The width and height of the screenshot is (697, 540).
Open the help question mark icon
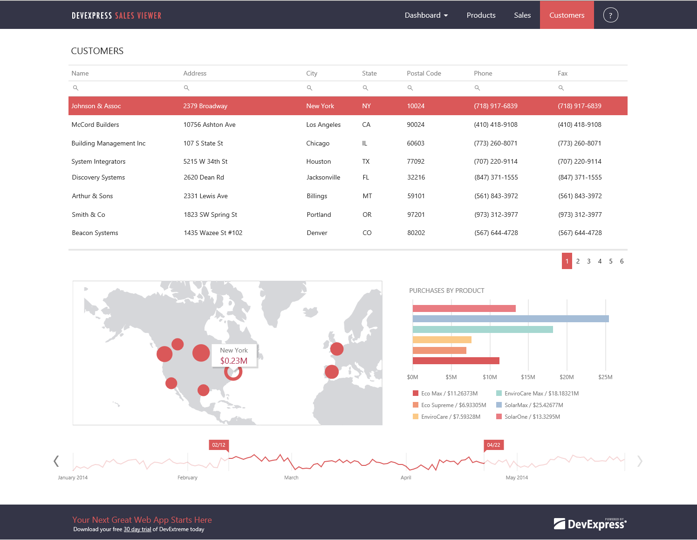coord(610,14)
